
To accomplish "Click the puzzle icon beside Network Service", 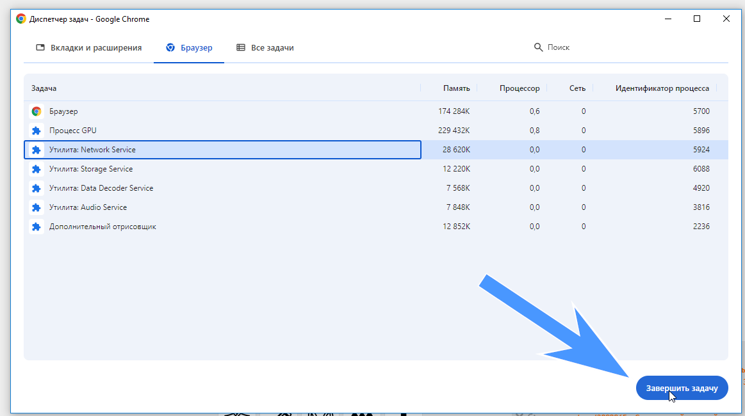I will point(37,150).
